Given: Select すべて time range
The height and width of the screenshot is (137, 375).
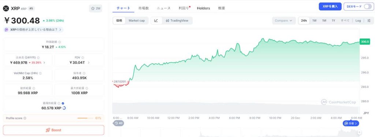Looking at the screenshot, I should 345,20.
